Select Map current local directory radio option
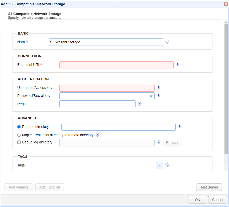The image size is (229, 207). pyautogui.click(x=19, y=135)
